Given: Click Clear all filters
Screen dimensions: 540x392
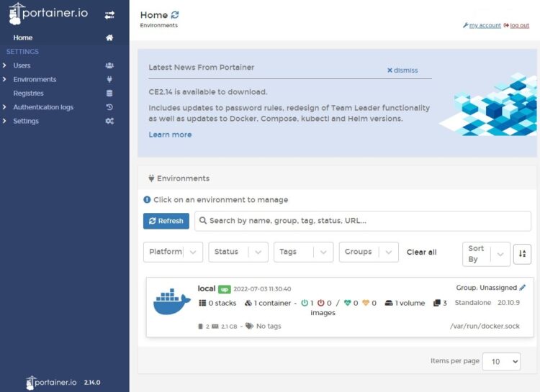Looking at the screenshot, I should click(421, 252).
